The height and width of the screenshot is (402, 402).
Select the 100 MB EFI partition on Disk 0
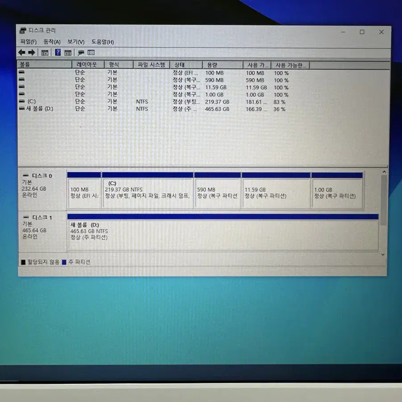[x=84, y=190]
